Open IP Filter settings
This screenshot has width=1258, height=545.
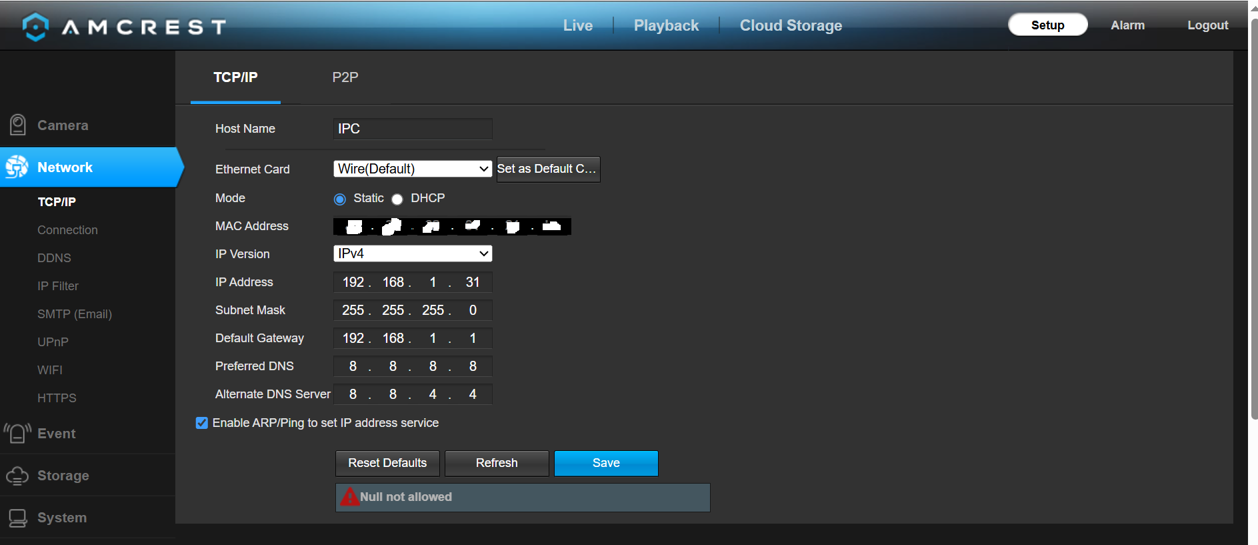pyautogui.click(x=58, y=286)
